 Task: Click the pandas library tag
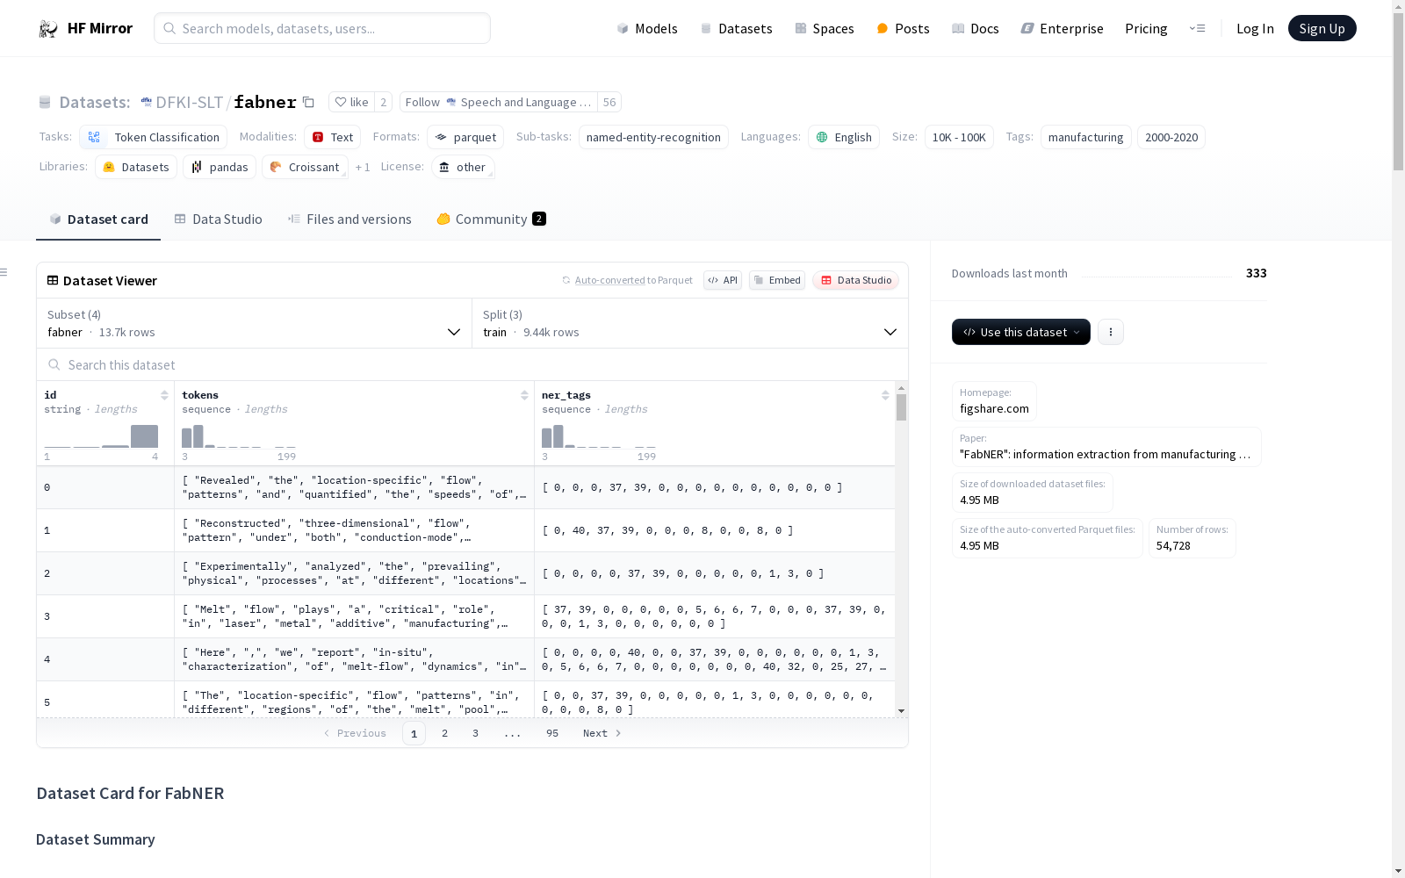[x=220, y=167]
